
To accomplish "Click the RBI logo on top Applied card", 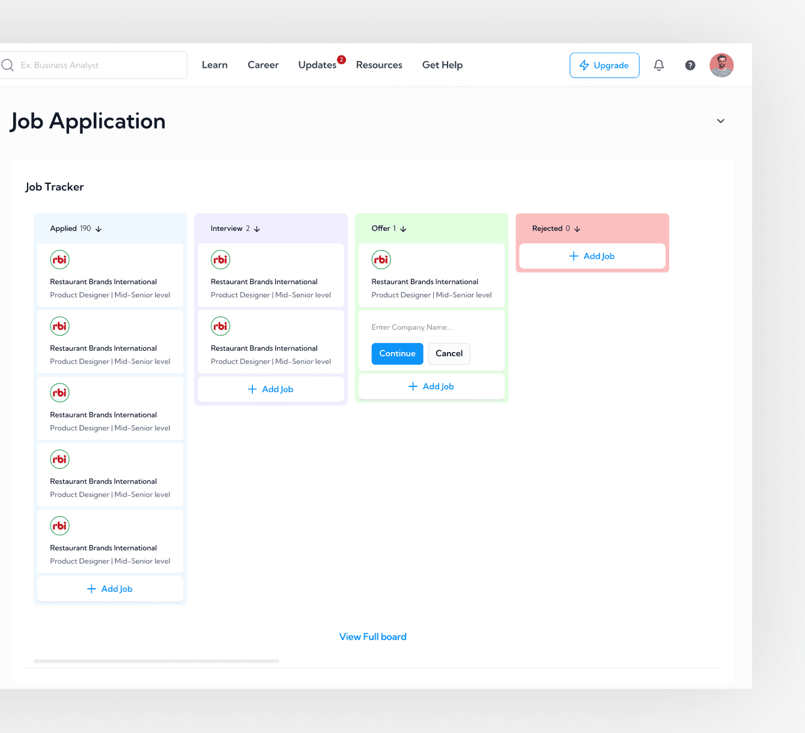I will pyautogui.click(x=59, y=260).
